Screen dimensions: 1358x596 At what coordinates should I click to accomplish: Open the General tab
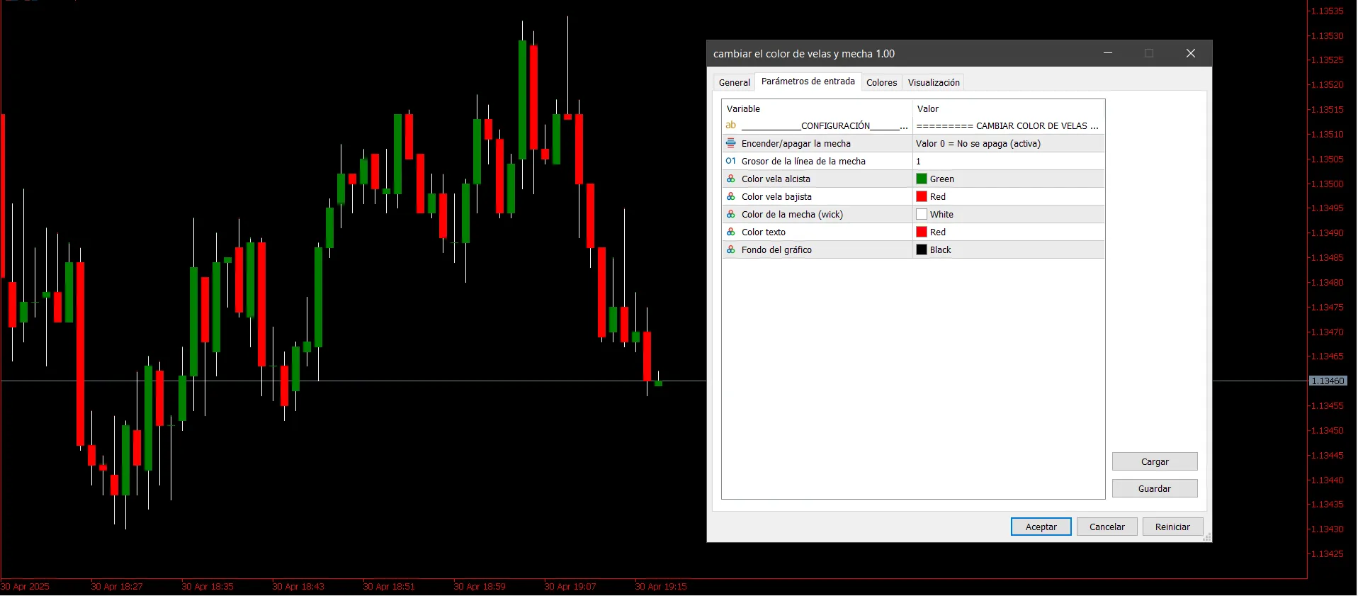click(x=734, y=82)
